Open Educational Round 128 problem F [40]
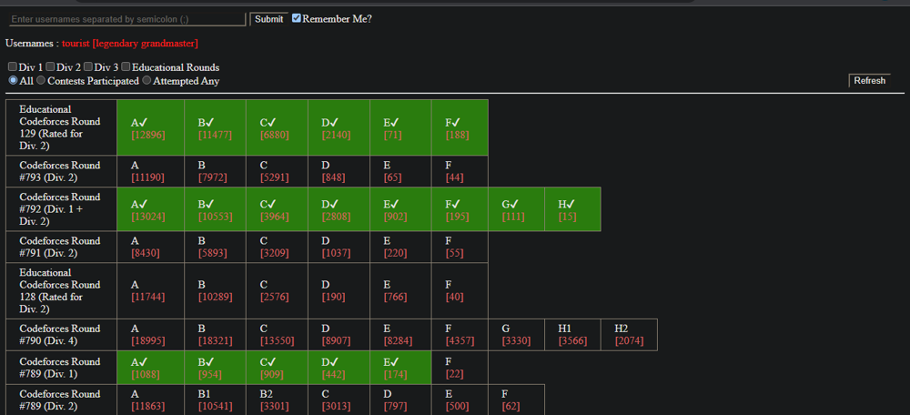 click(460, 291)
